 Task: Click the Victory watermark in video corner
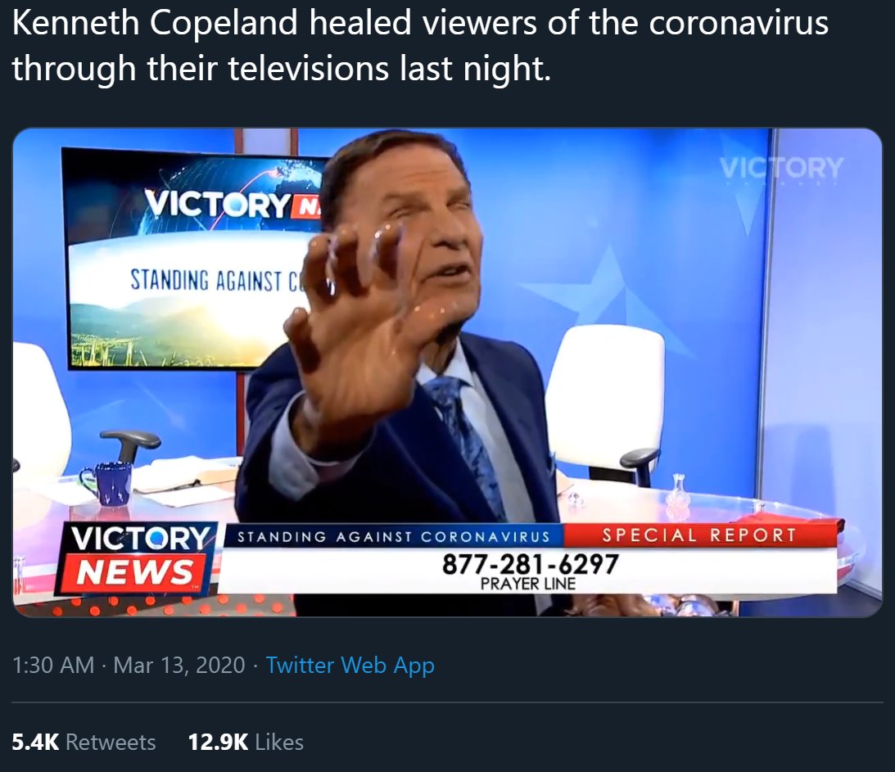(x=781, y=168)
